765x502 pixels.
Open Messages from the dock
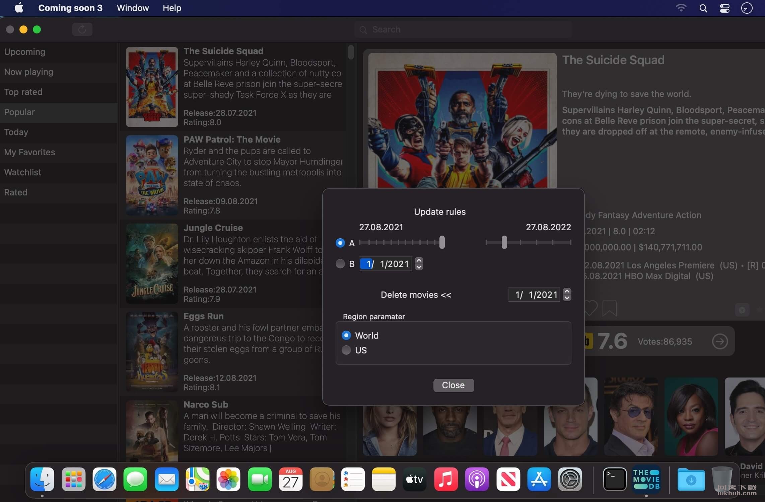pos(135,479)
